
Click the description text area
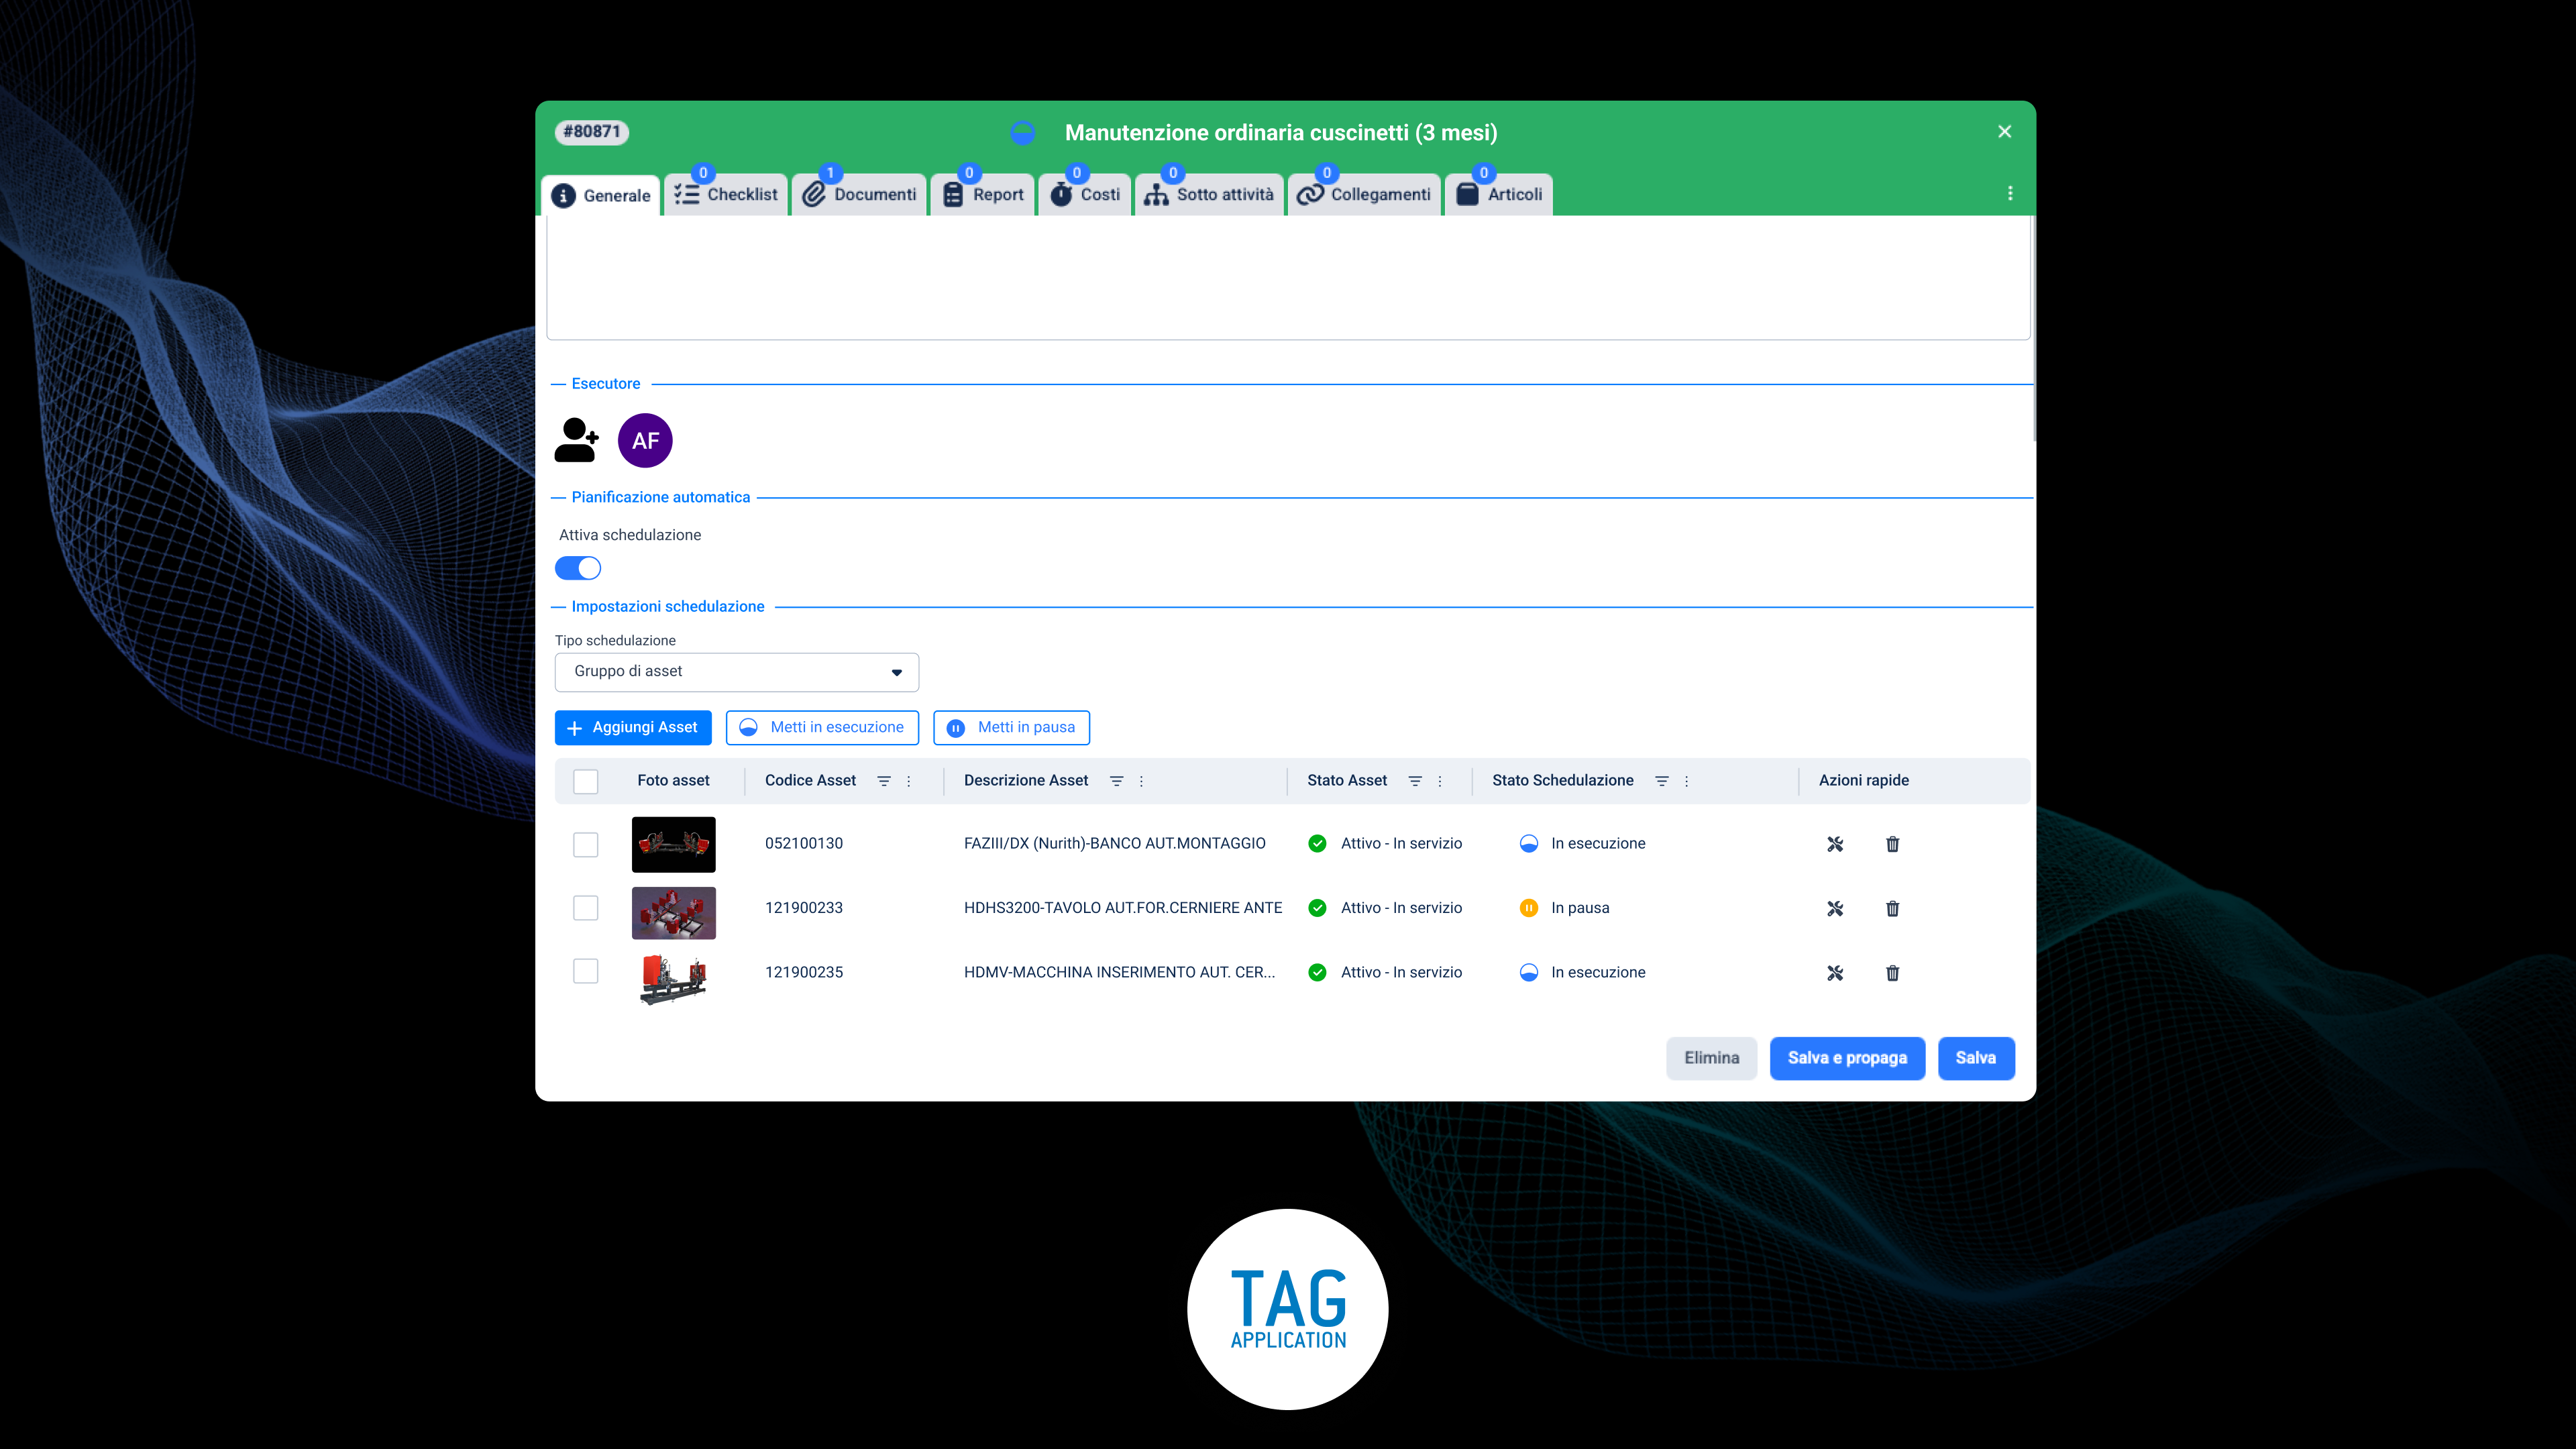1288,278
